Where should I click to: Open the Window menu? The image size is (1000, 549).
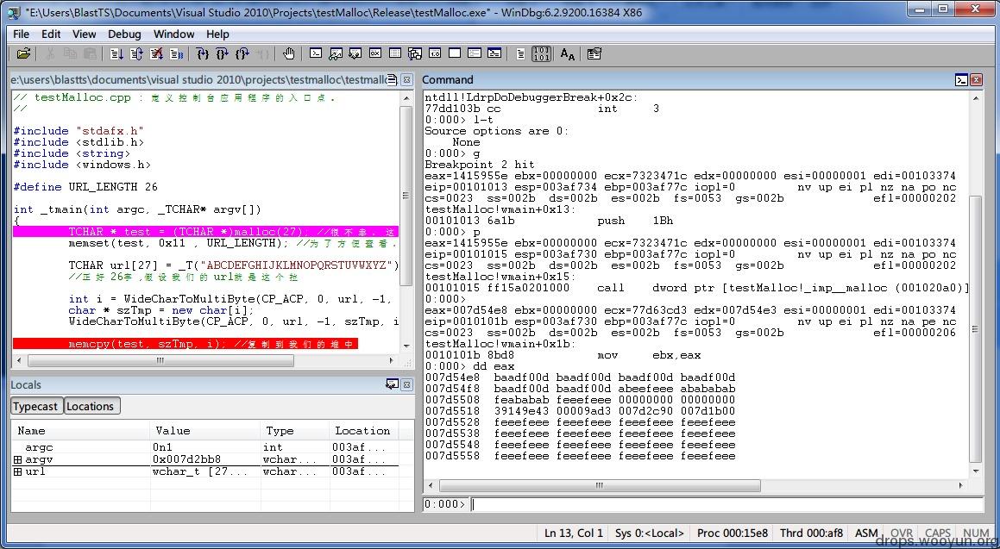click(x=173, y=34)
